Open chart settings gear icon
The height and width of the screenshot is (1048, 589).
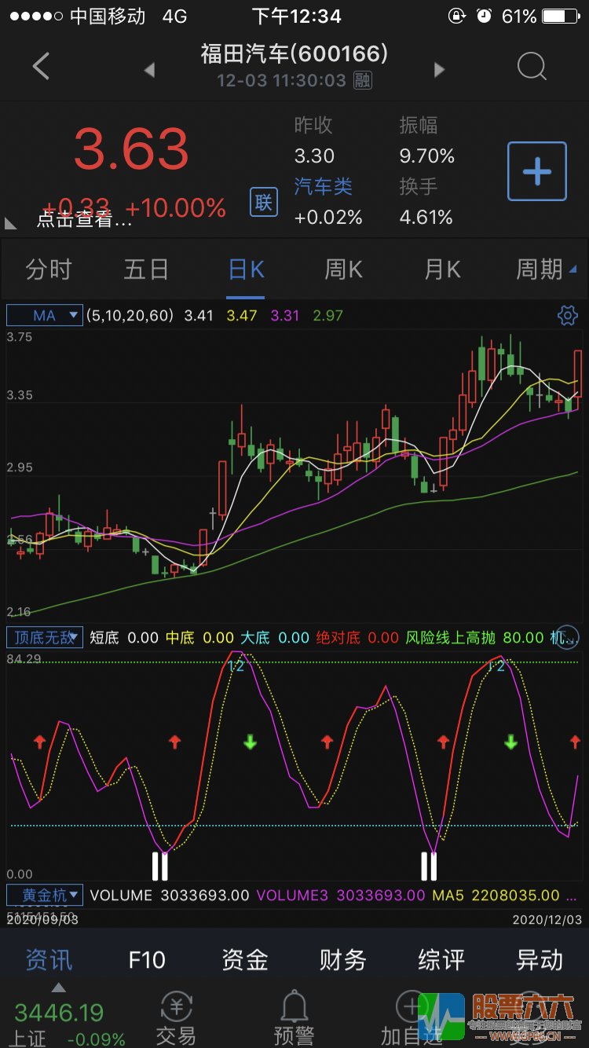pyautogui.click(x=567, y=315)
